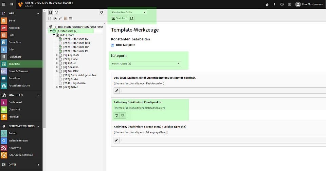Expand the Angebote tree node

click(57, 55)
